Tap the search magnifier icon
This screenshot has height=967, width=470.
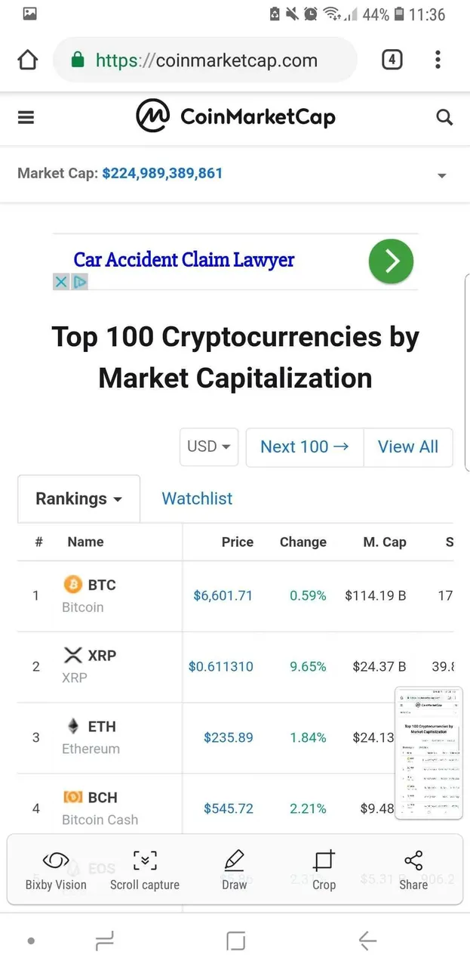pos(444,117)
